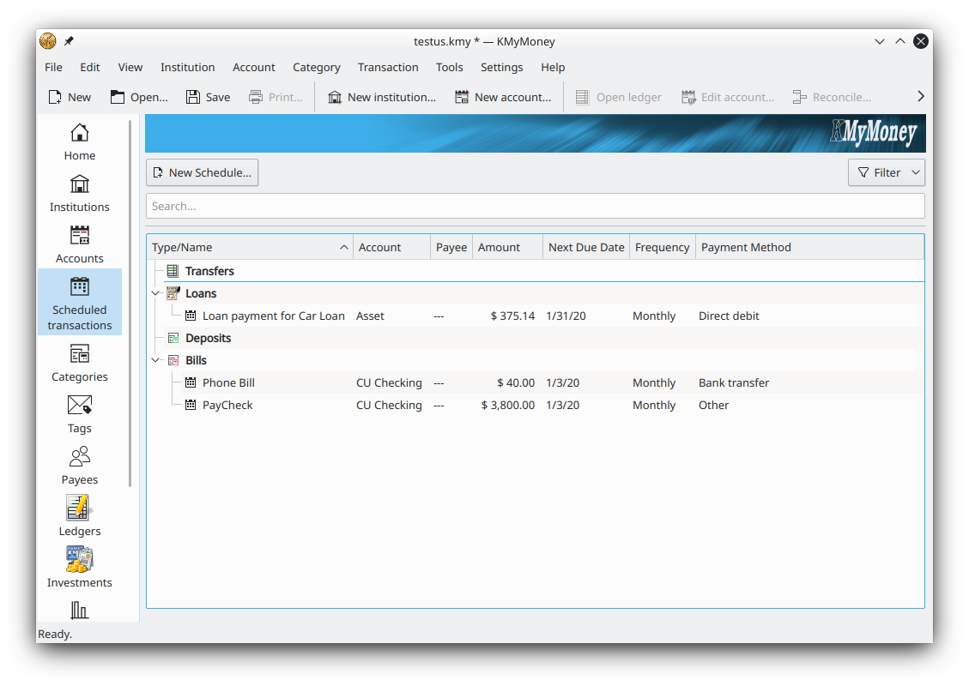The image size is (969, 686).
Task: Click the Save toolbar button
Action: (x=208, y=97)
